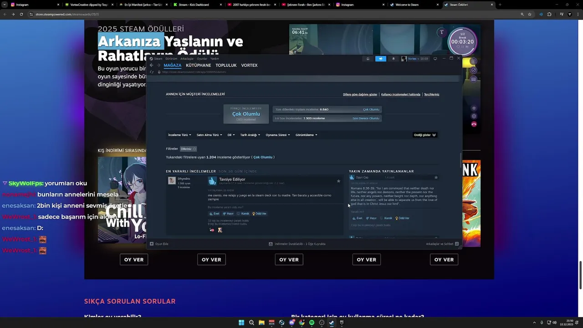Open notes clipboard icon in the video overlay
Viewport: 583px width, 328px height.
pos(474,61)
